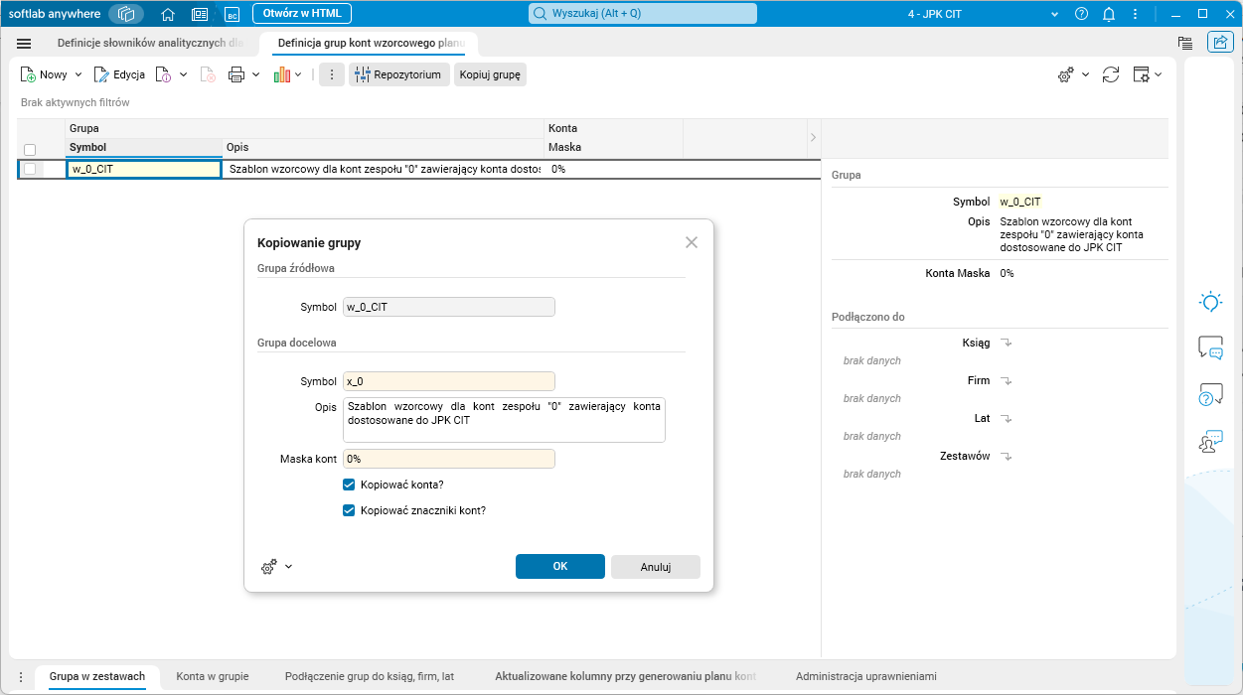This screenshot has width=1243, height=695.
Task: Click the delete document icon in toolbar
Action: point(208,74)
